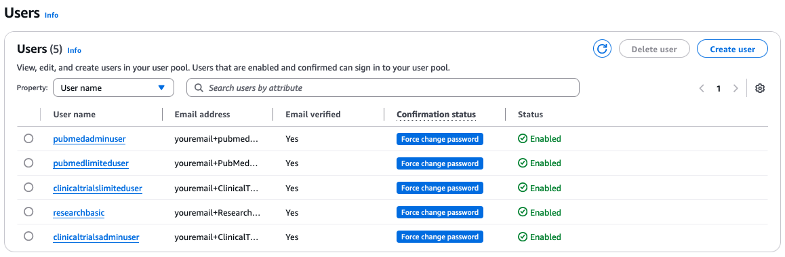The height and width of the screenshot is (257, 785).
Task: Click Enabled status for pubmedadminuser
Action: (x=540, y=139)
